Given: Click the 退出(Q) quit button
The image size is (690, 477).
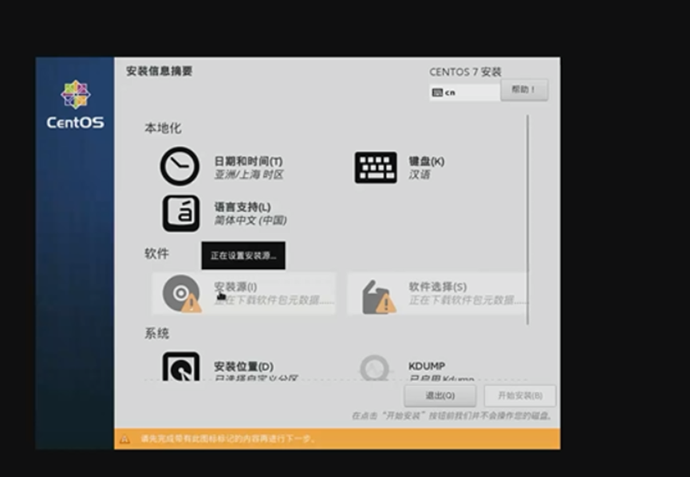Looking at the screenshot, I should 440,396.
